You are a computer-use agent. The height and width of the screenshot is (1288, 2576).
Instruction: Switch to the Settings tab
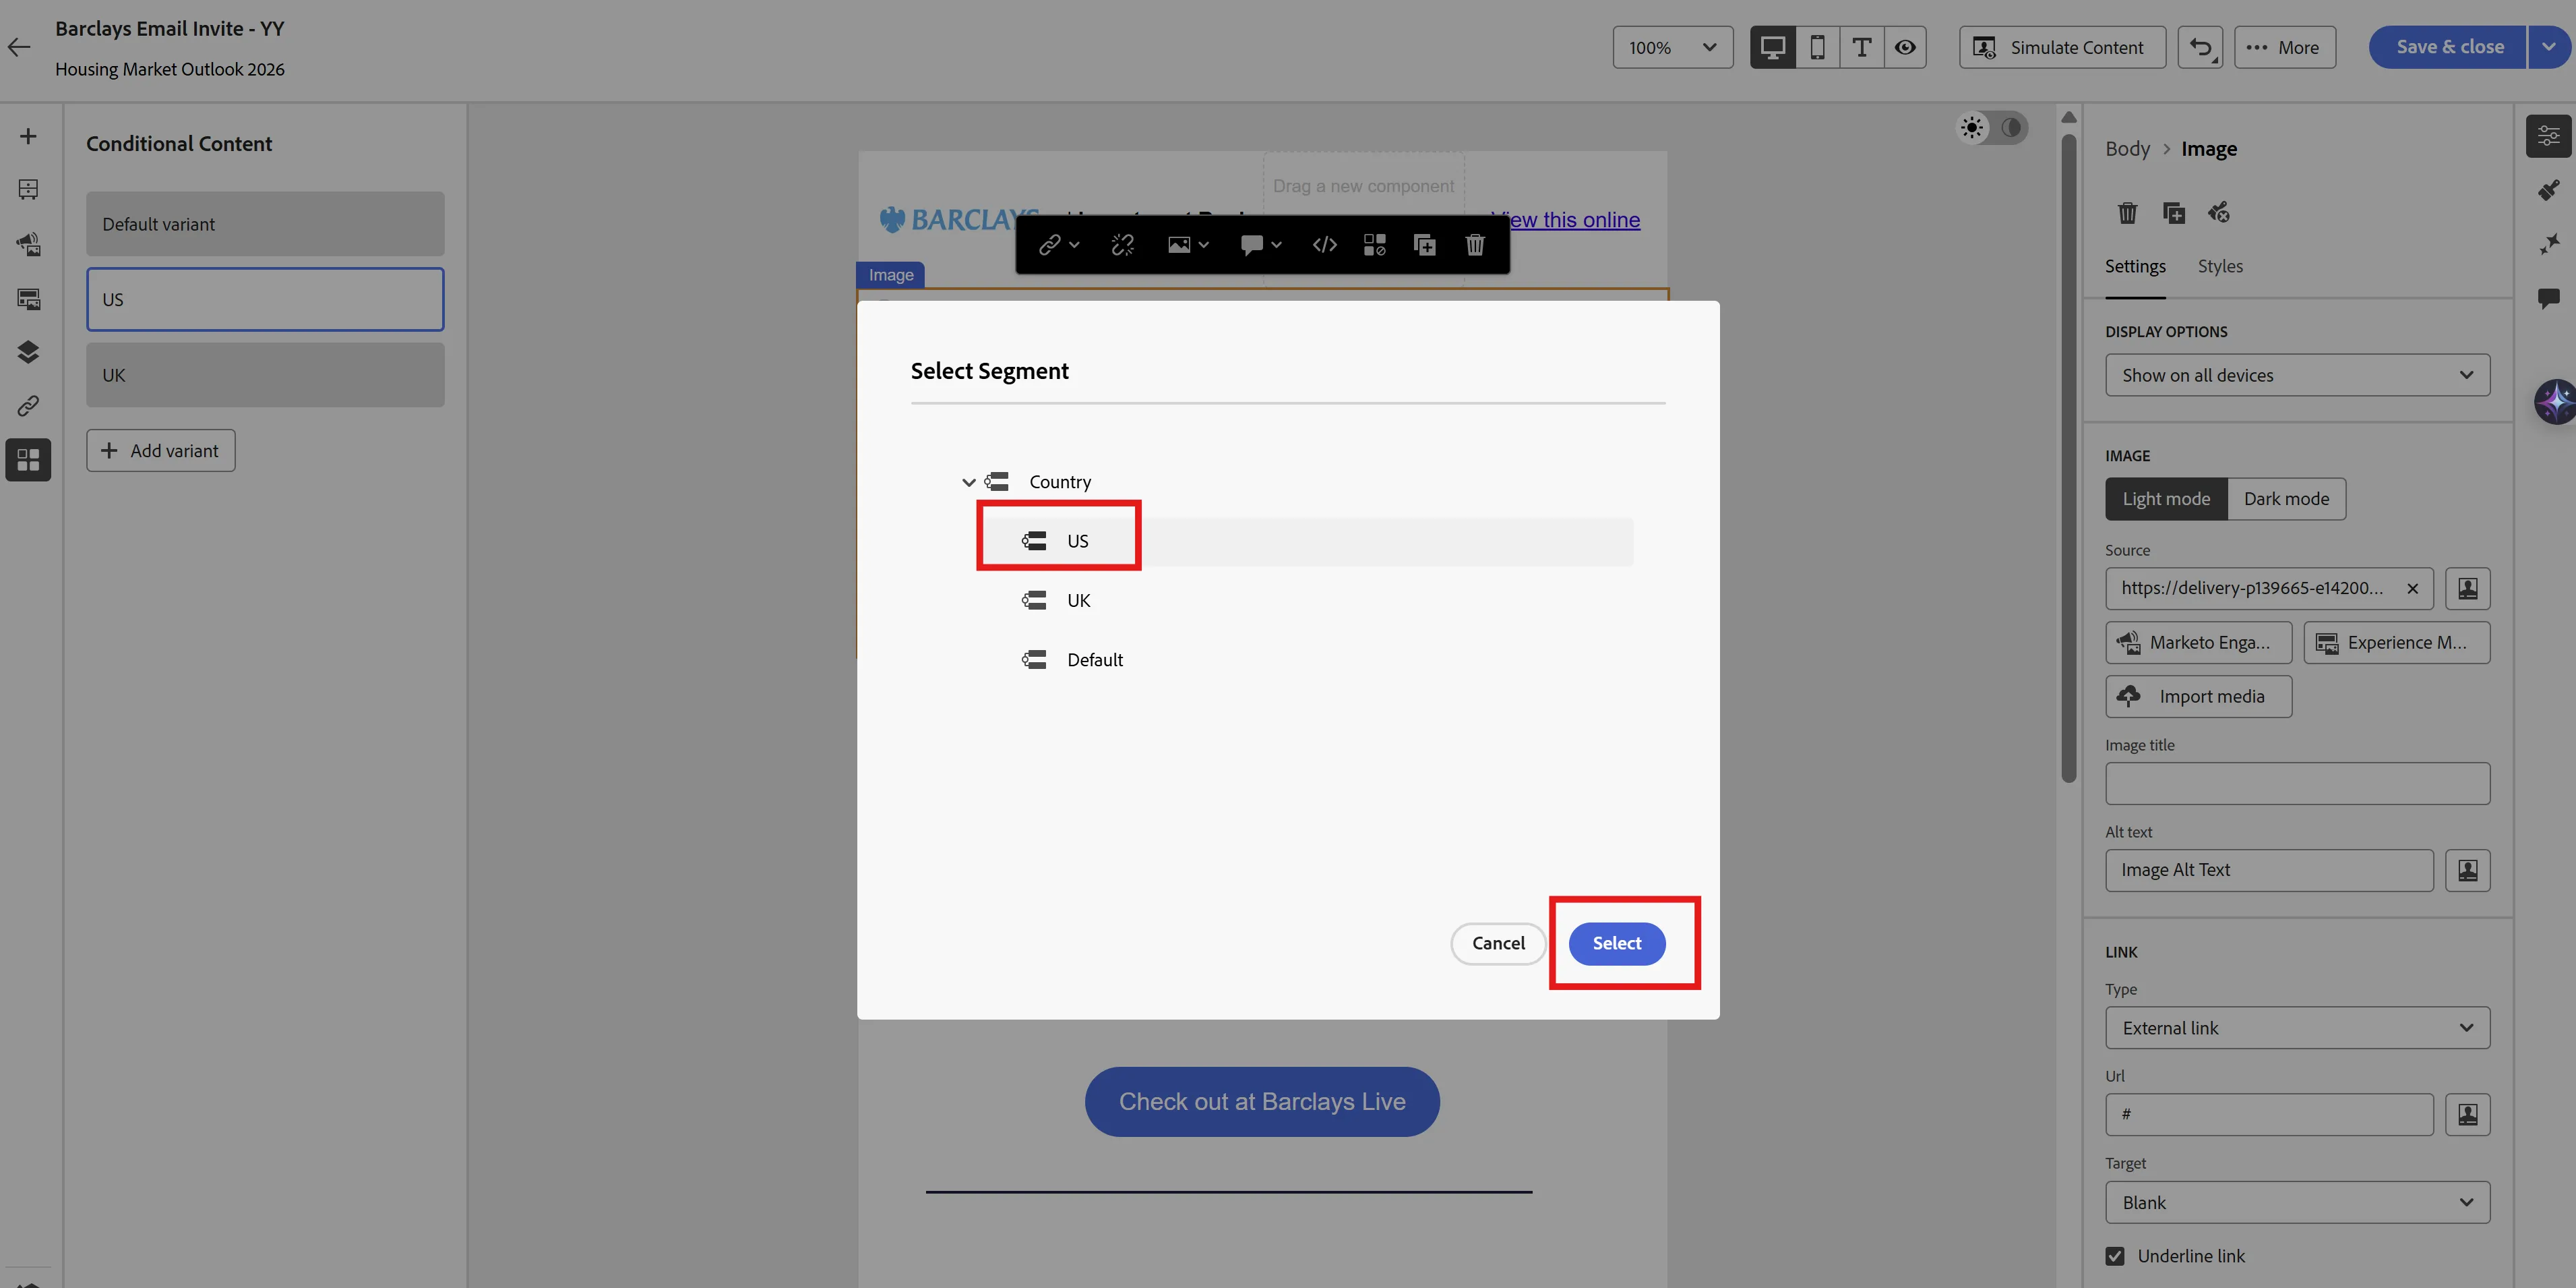pyautogui.click(x=2134, y=266)
